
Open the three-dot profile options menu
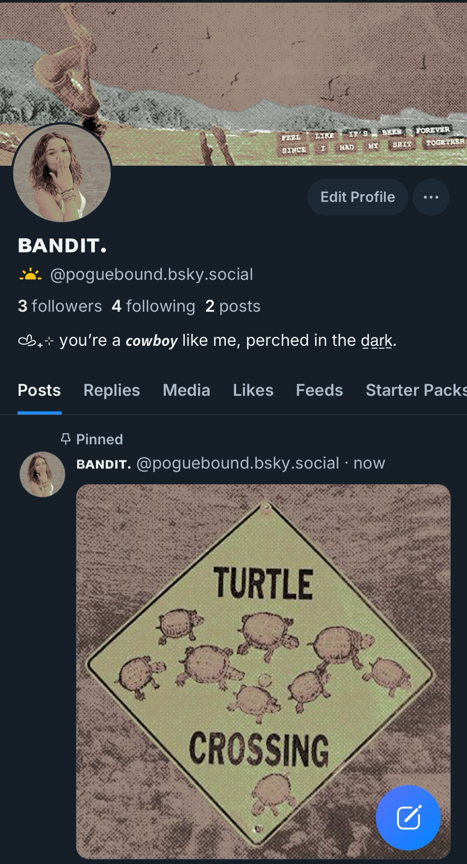tap(431, 197)
